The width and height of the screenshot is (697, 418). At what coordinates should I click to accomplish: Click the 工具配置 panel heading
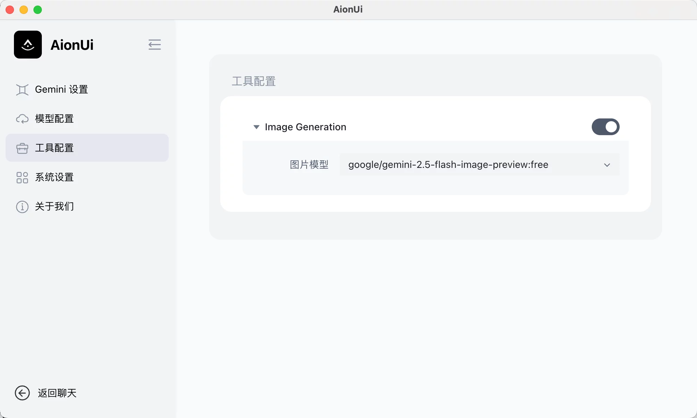[254, 81]
